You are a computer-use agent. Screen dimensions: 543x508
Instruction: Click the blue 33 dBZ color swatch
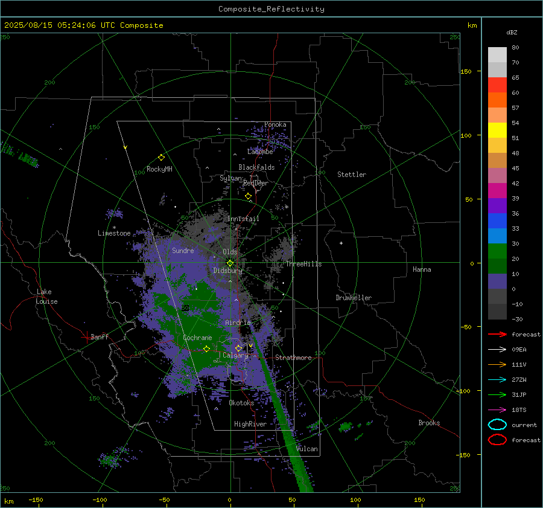click(497, 221)
